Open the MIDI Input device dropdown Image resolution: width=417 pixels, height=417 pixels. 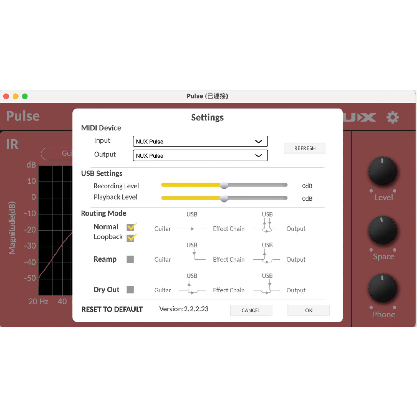tap(200, 142)
